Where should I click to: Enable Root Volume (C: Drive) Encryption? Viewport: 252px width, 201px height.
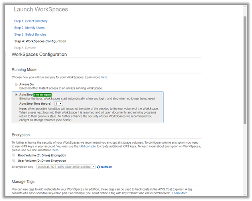coord(14,155)
